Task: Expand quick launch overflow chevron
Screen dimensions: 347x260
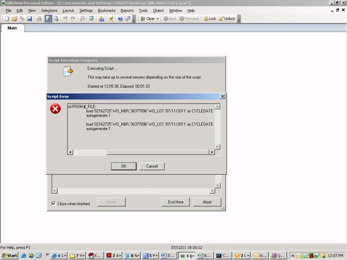Action: point(47,255)
